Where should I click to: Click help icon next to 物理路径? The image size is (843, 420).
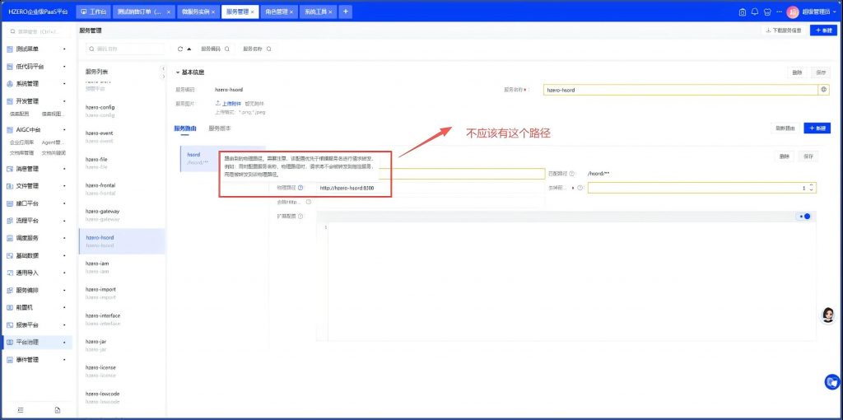coord(300,188)
